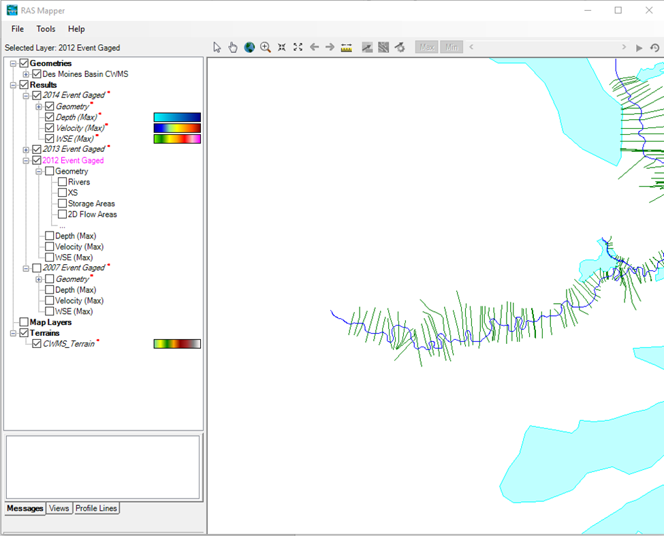
Task: Select the 2012 Event Gaged layer label
Action: (x=73, y=160)
